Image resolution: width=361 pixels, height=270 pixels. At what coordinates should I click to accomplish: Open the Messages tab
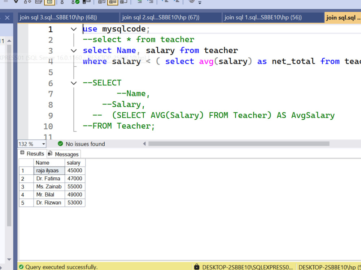(x=64, y=154)
